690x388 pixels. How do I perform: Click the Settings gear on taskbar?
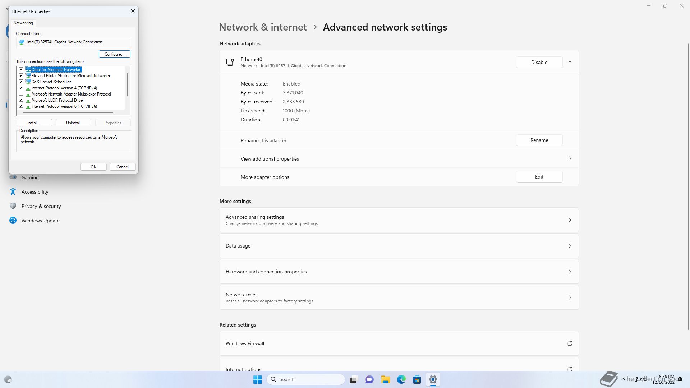(433, 379)
